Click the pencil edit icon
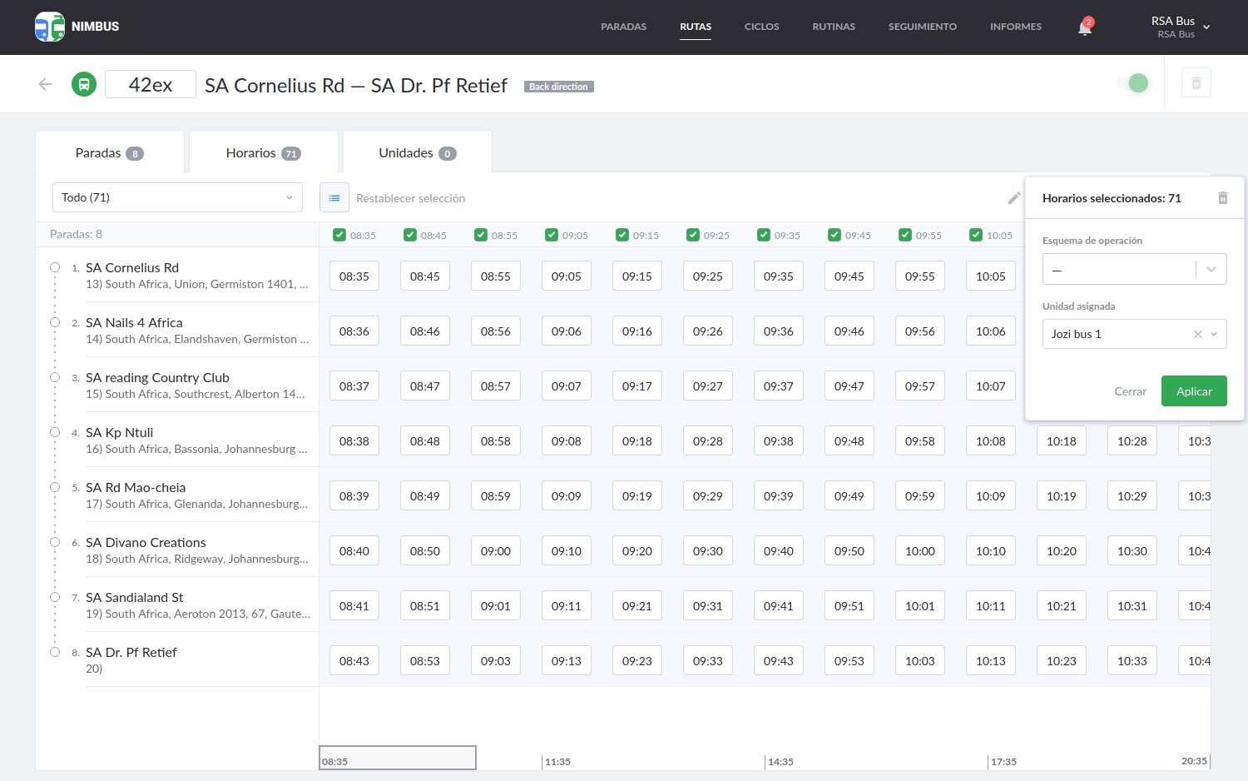Viewport: 1248px width, 781px height. pos(1013,198)
